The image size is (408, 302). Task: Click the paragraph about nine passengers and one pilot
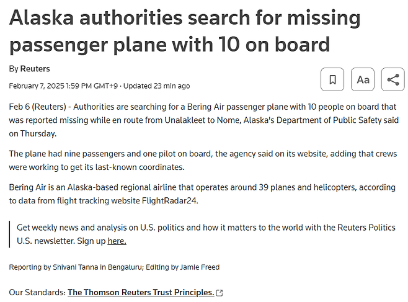point(203,160)
